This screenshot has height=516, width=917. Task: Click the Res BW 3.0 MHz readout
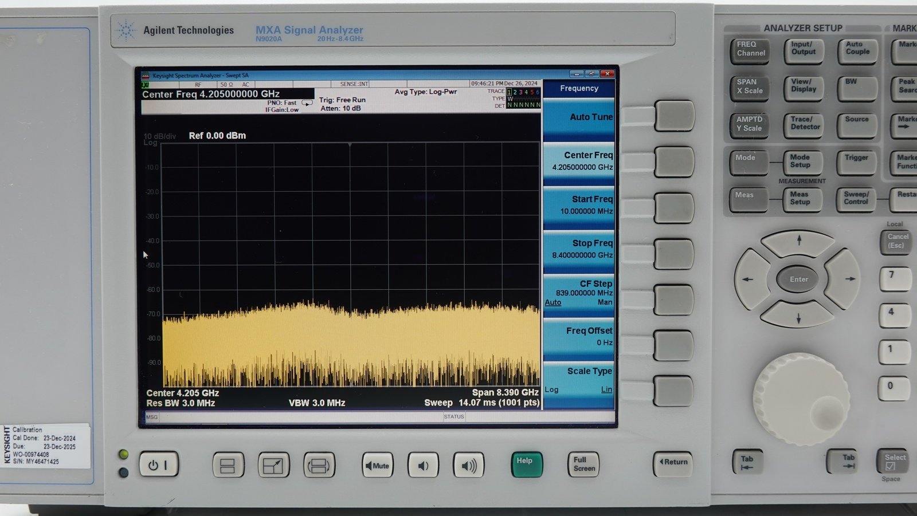click(x=181, y=403)
